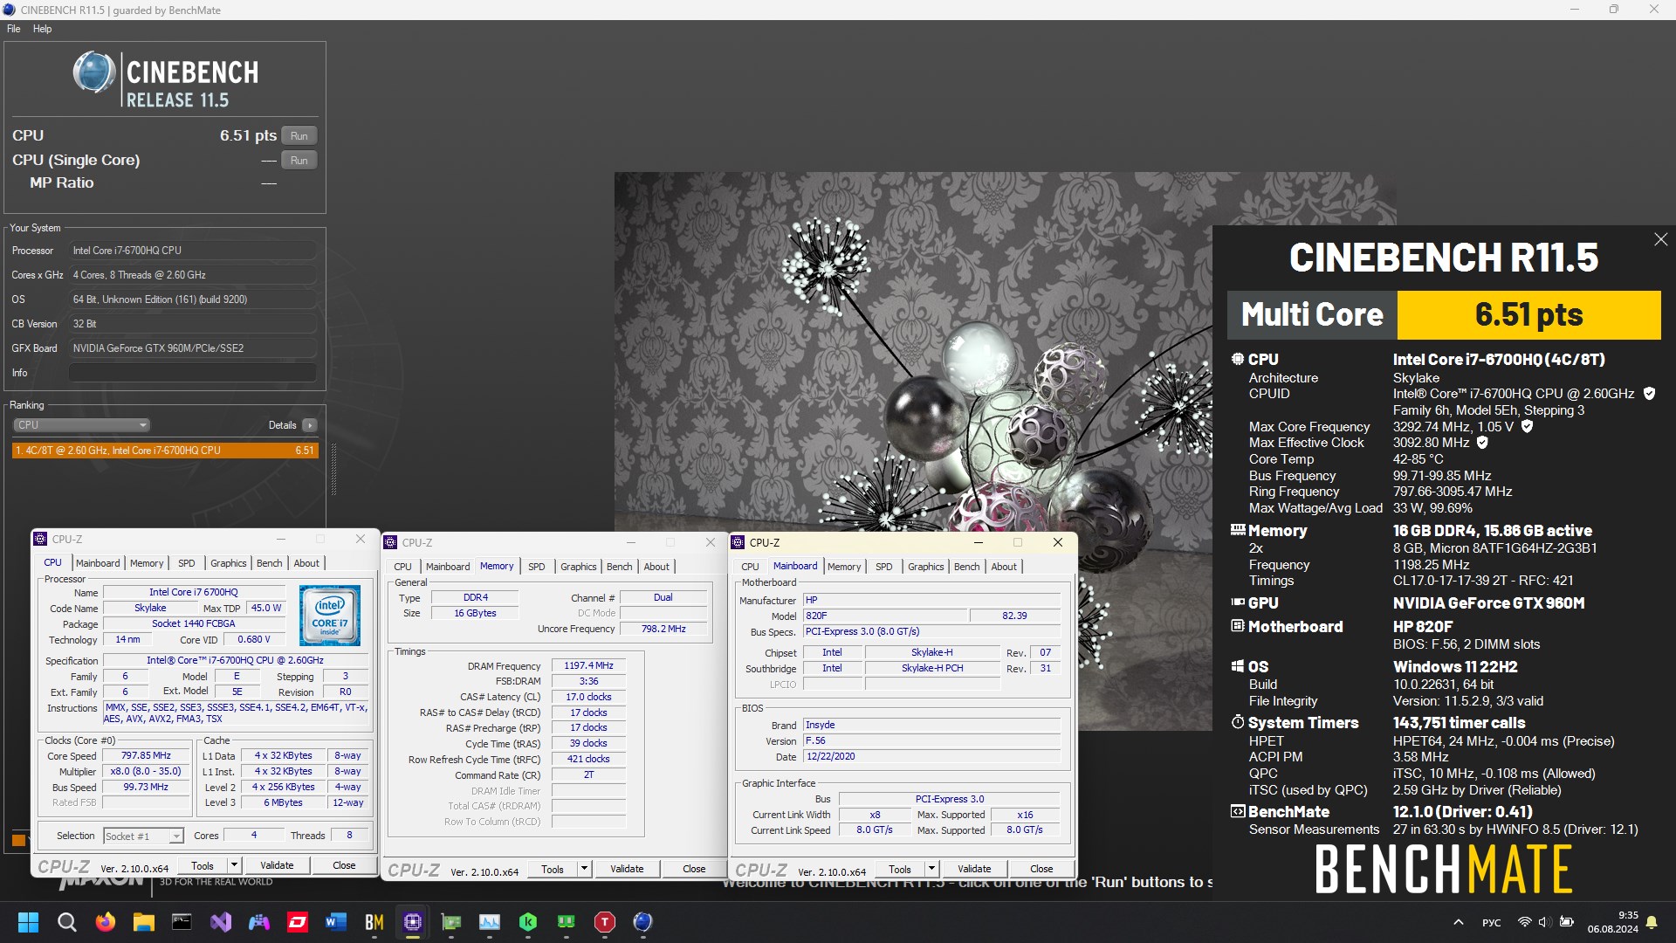Open Graphics tab in the middle CPU-Z window
1676x943 pixels.
(579, 567)
